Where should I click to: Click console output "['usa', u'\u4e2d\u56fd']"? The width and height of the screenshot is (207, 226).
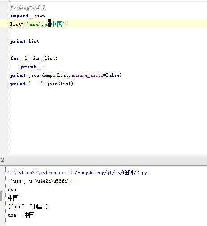[x=40, y=181]
